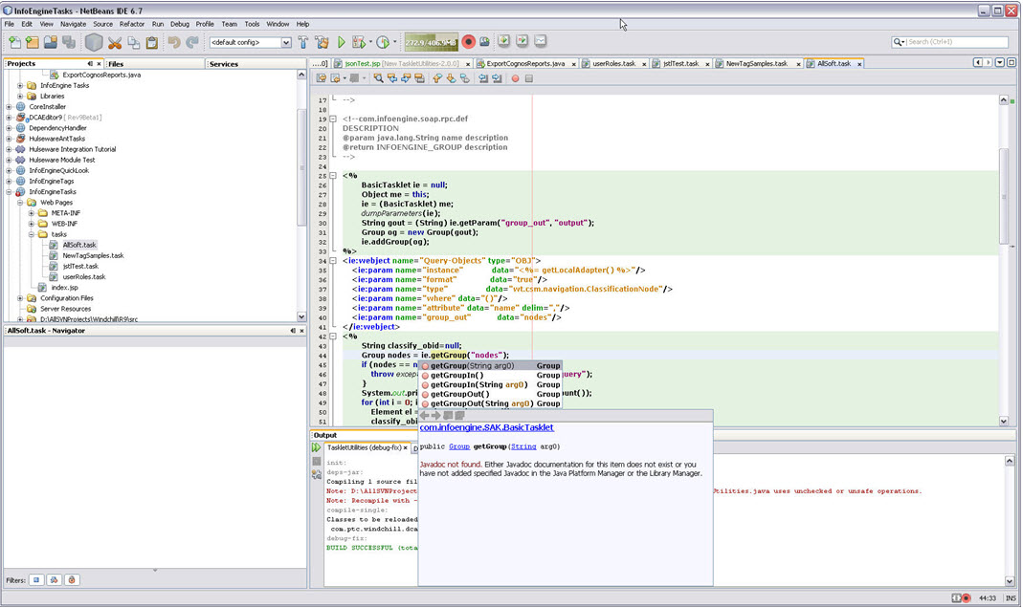Toggle second Navigator filter button
This screenshot has width=1023, height=608.
(x=55, y=580)
